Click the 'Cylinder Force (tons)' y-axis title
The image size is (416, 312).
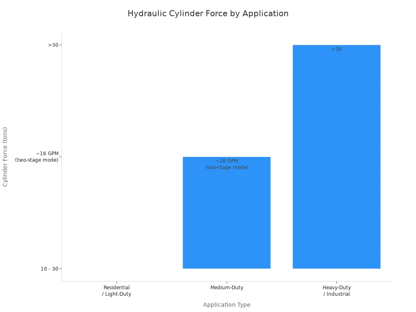[x=5, y=157]
